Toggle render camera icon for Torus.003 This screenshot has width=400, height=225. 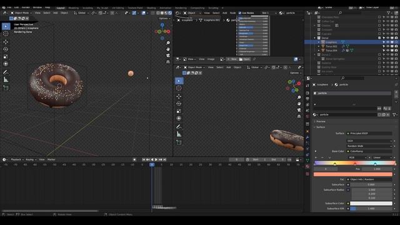(x=396, y=46)
